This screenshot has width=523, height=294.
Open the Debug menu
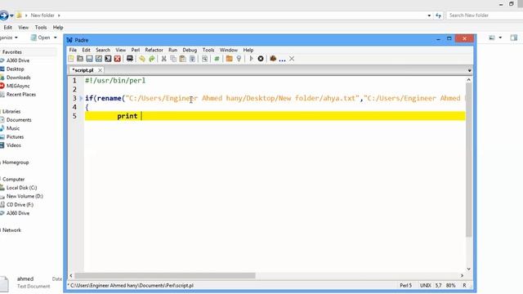190,50
